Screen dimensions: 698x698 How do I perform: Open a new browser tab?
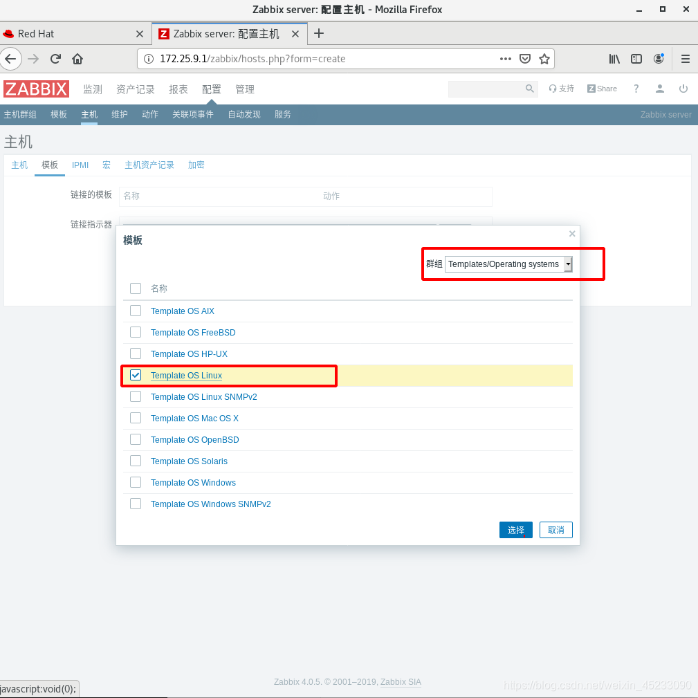pyautogui.click(x=319, y=33)
